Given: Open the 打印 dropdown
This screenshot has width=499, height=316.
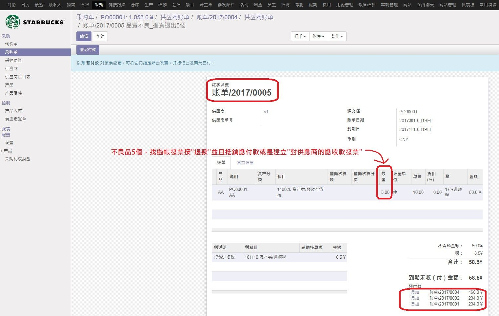Looking at the screenshot, I should pos(300,36).
